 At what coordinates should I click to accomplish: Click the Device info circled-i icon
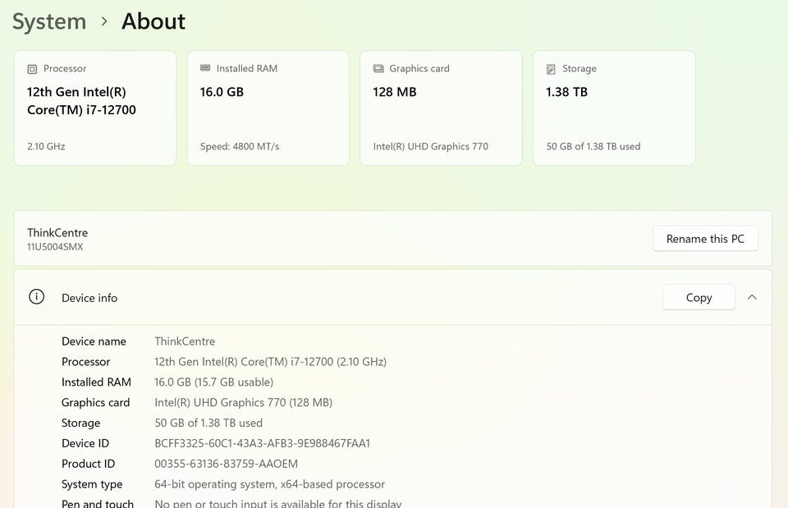click(36, 297)
